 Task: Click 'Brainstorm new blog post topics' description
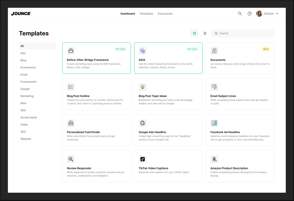coord(165,102)
